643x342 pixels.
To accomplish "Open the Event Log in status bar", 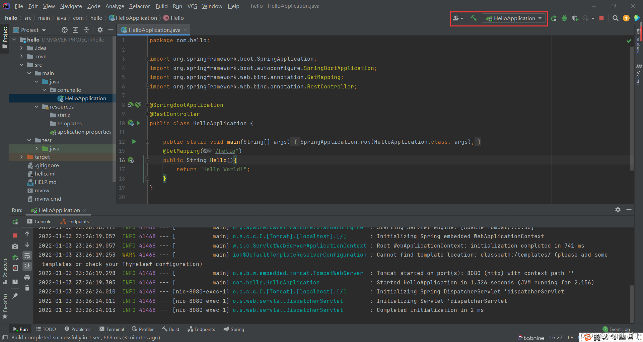I will tap(616, 329).
